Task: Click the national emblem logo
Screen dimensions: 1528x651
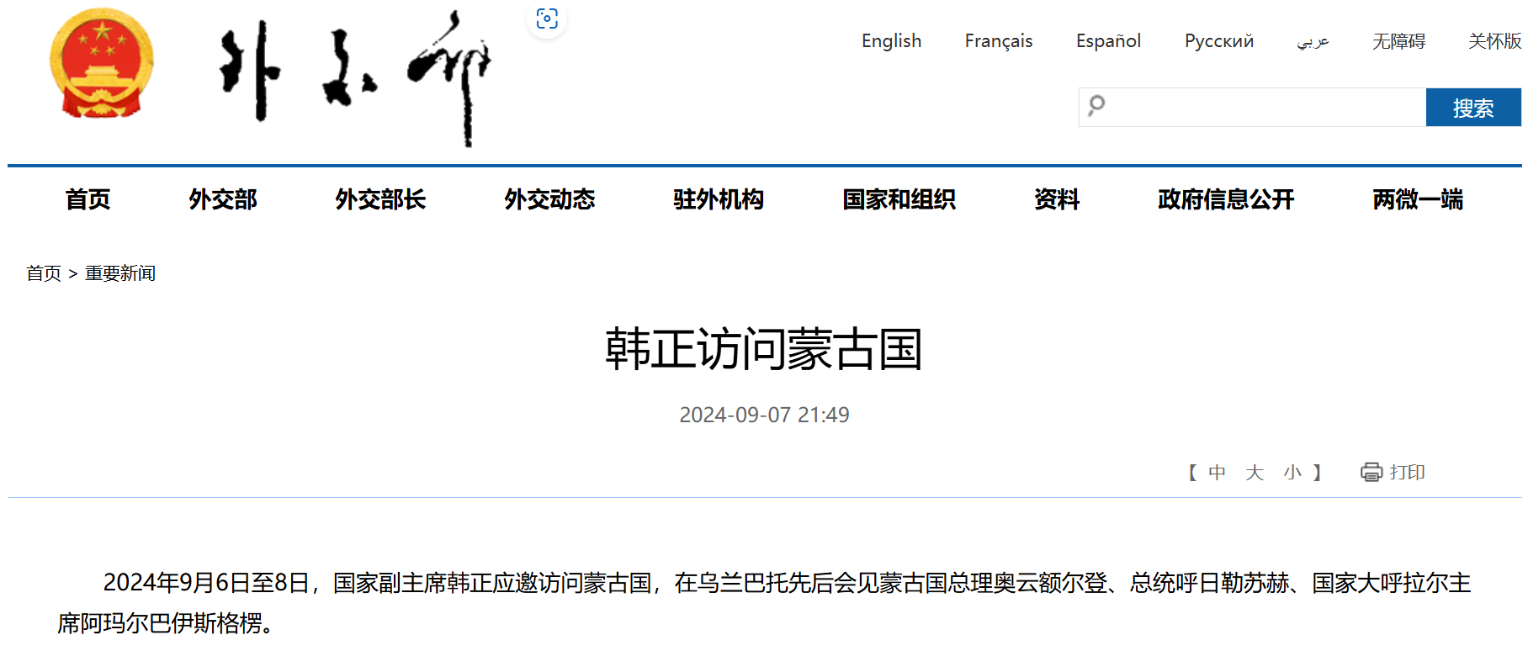Action: 102,63
